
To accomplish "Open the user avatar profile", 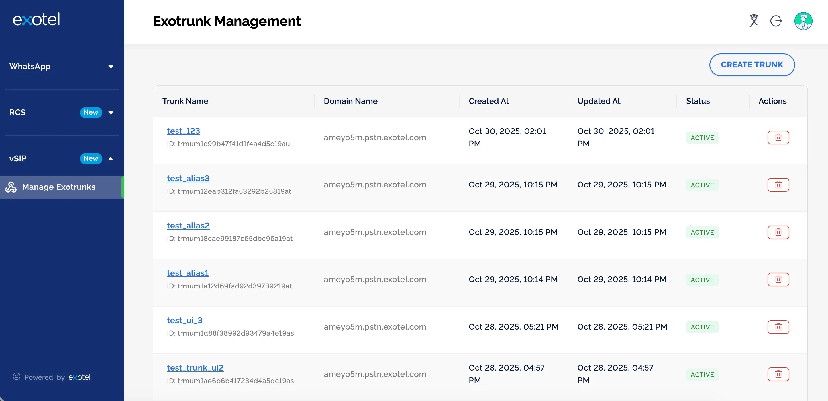I will 803,21.
